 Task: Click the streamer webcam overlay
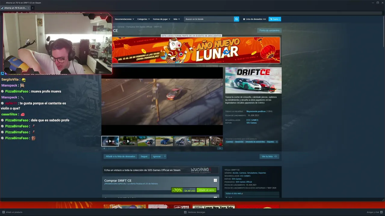coord(57,43)
